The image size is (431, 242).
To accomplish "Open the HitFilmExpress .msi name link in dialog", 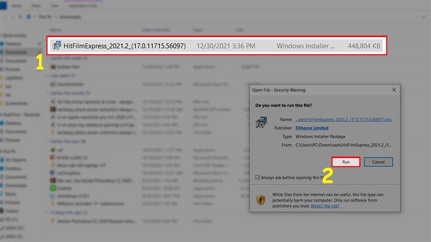I will pos(344,119).
